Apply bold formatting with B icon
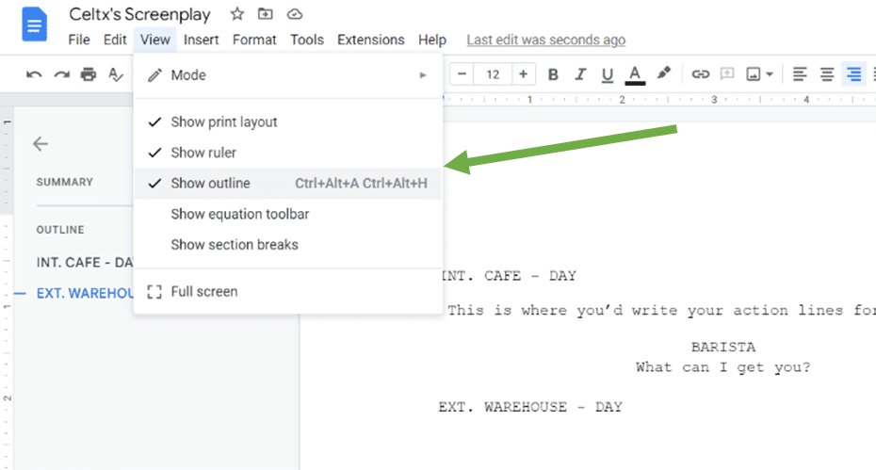The image size is (876, 470). click(553, 74)
